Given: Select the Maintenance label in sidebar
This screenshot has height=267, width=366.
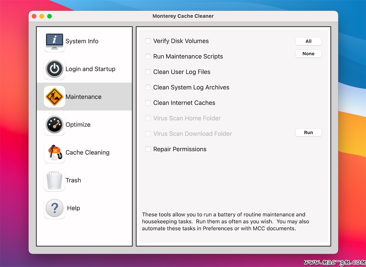Looking at the screenshot, I should point(83,97).
